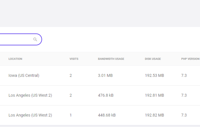Image resolution: width=200 pixels, height=127 pixels.
Task: Click the 192.82 MB disk usage cell
Action: [154, 115]
